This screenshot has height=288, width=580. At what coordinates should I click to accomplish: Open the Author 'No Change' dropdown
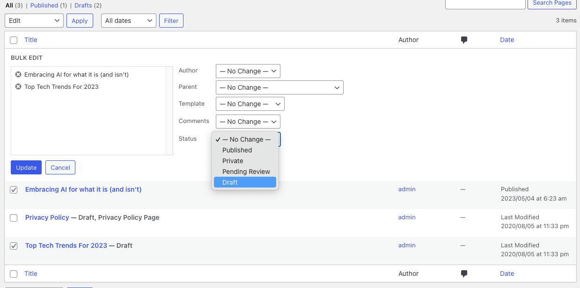click(248, 71)
